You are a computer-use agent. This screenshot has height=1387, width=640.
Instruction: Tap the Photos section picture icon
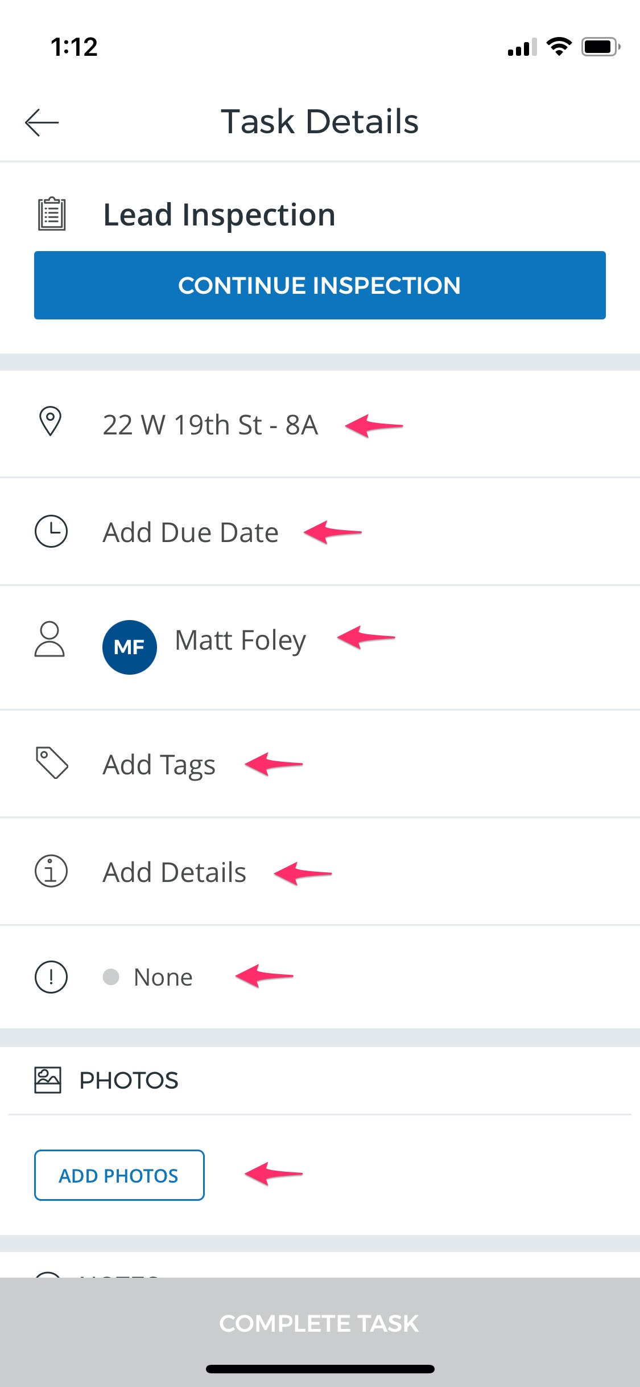(48, 1080)
